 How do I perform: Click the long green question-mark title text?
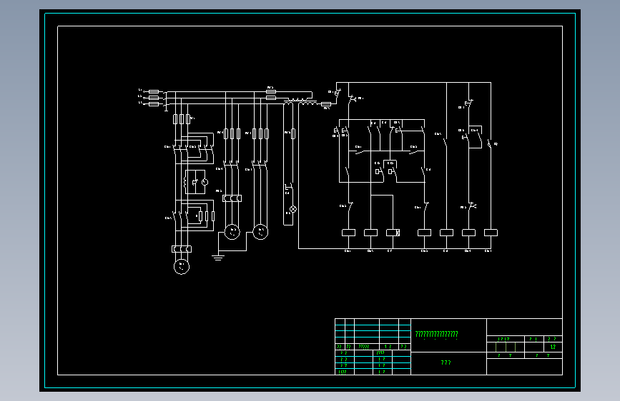pyautogui.click(x=436, y=335)
